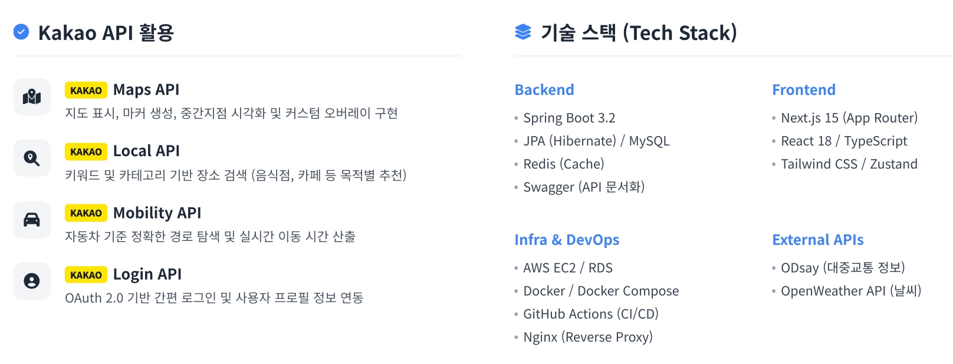Click the KAKAO badge next to Maps API
The width and height of the screenshot is (953, 364).
click(86, 90)
